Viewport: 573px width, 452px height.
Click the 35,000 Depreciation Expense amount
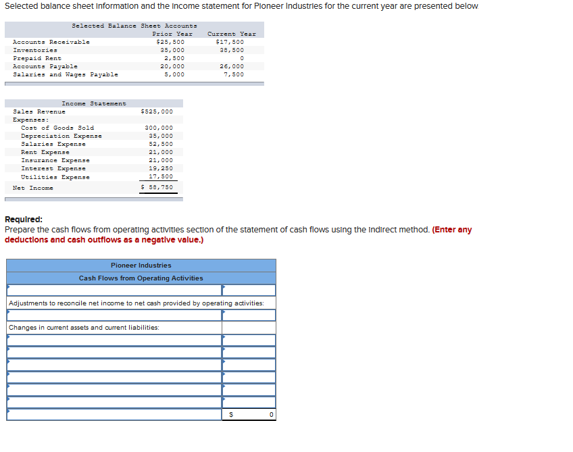[161, 136]
